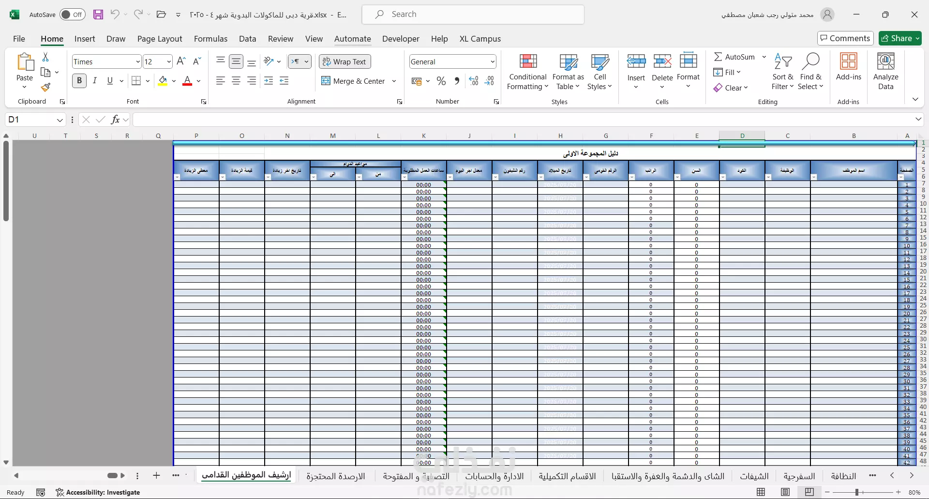This screenshot has width=929, height=499.
Task: Click Analyze Data icon
Action: [886, 72]
